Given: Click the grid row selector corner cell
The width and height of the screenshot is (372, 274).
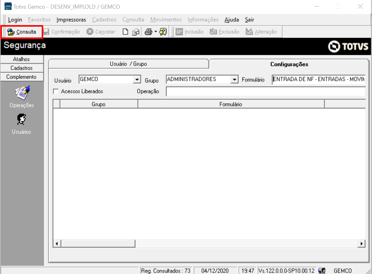Looking at the screenshot, I should 57,104.
